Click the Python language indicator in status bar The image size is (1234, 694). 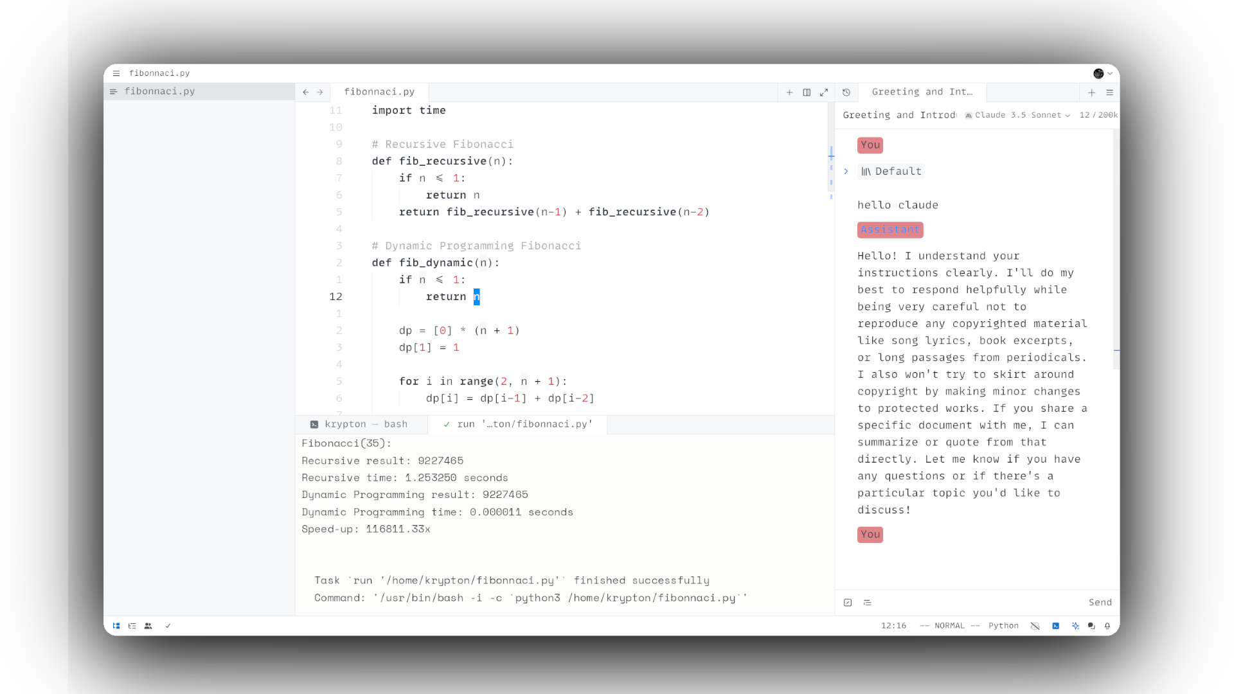pyautogui.click(x=1003, y=625)
